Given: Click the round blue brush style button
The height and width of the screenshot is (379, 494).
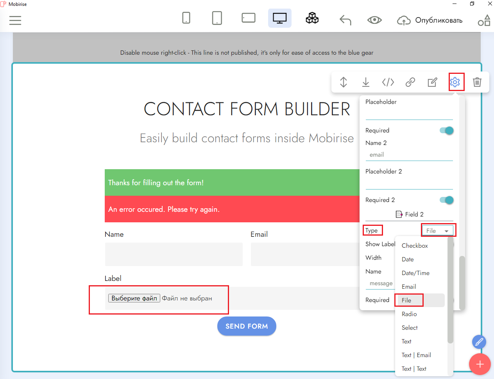Looking at the screenshot, I should [479, 342].
